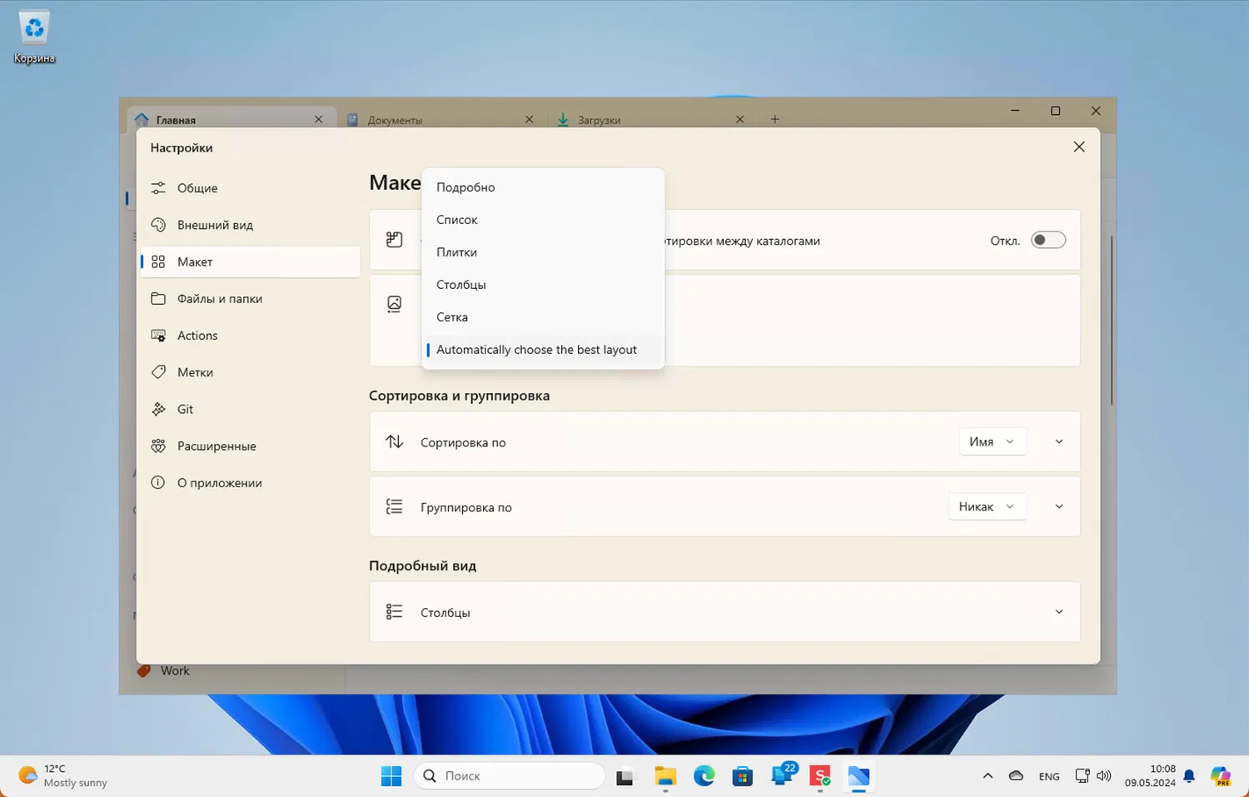Click the Files app taskbar icon
The width and height of the screenshot is (1249, 797).
858,776
